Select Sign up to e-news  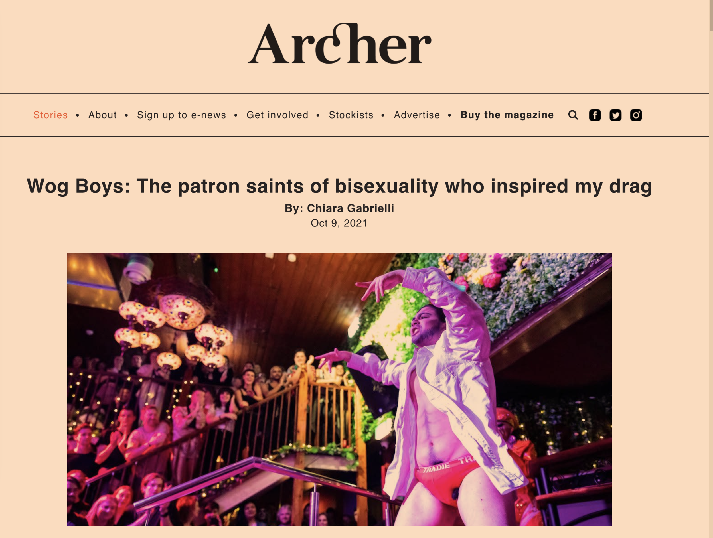point(181,115)
